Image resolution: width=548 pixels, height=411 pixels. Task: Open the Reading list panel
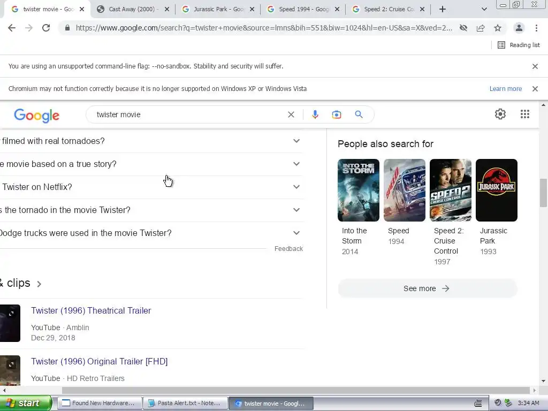(x=519, y=45)
